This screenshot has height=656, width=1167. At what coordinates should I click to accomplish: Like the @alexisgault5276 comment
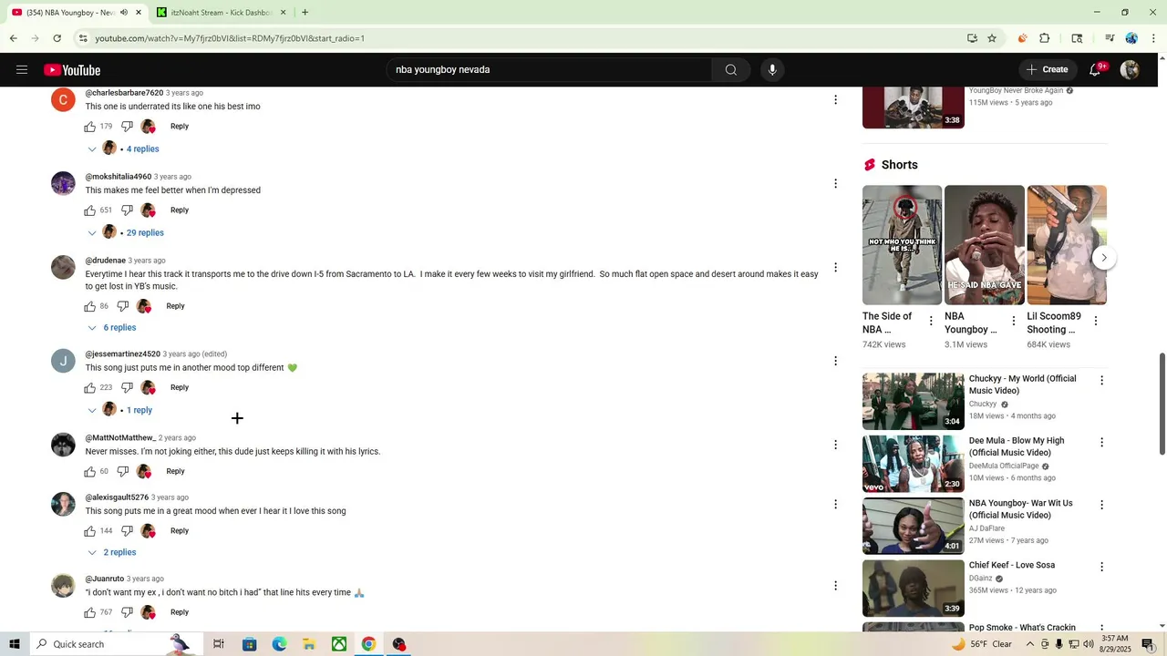tap(90, 531)
